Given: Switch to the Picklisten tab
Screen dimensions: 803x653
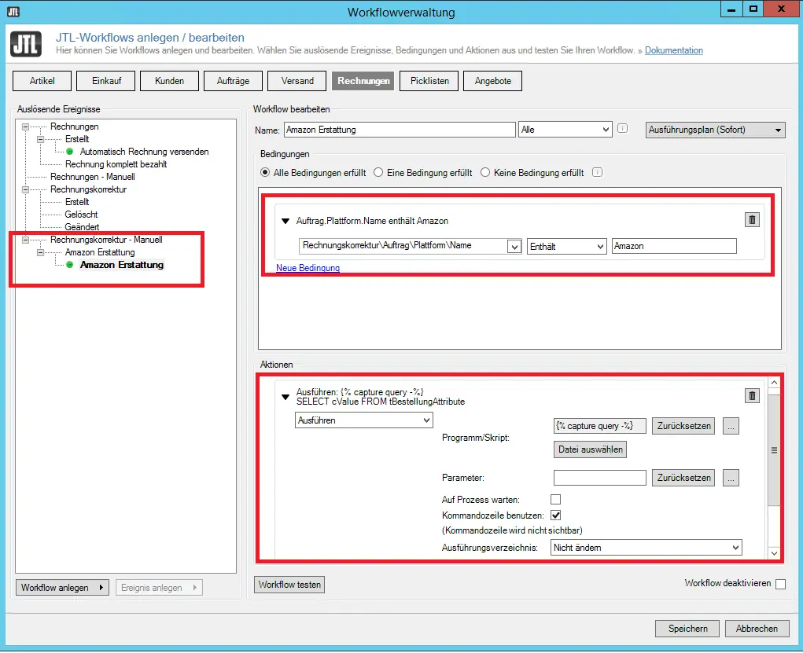Looking at the screenshot, I should [x=429, y=81].
